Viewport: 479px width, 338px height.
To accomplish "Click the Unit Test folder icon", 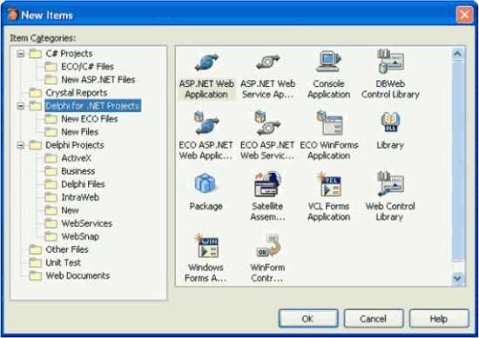I will 36,262.
